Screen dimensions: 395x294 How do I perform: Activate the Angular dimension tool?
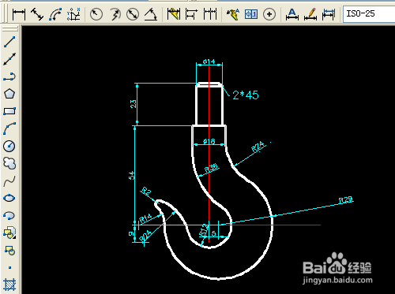pyautogui.click(x=151, y=14)
